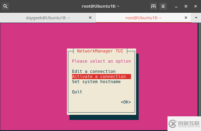The width and height of the screenshot is (201, 131).
Task: Select Set system hostname option
Action: pyautogui.click(x=96, y=82)
